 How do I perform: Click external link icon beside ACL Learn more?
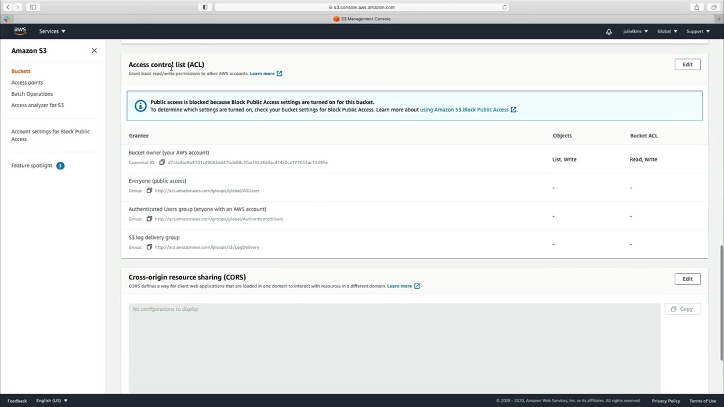[x=280, y=74]
